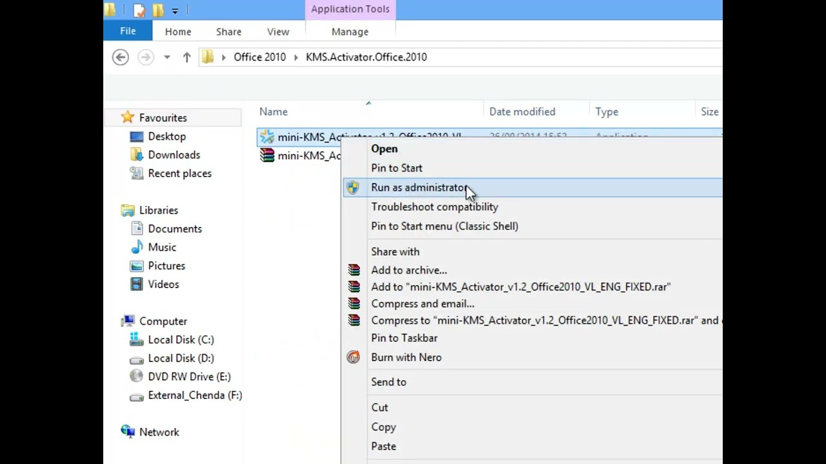Click the New Folder icon in the title bar

coord(158,10)
